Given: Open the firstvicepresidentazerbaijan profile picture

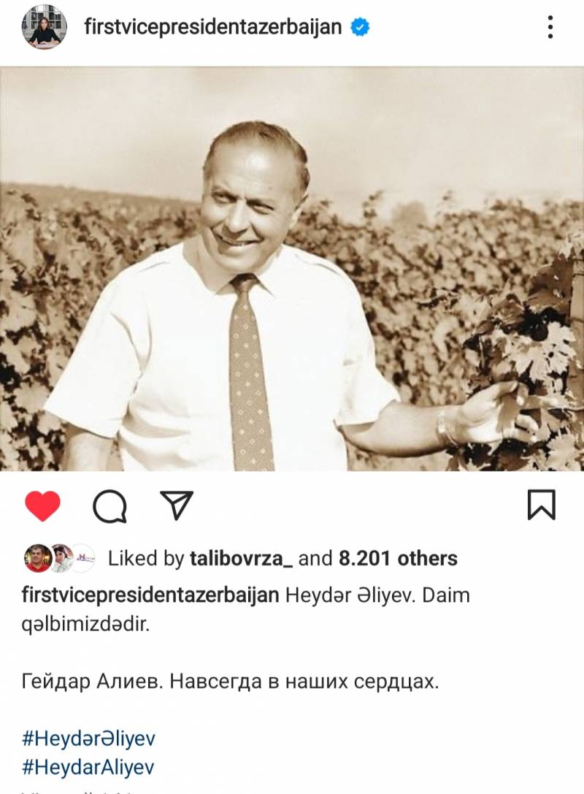Looking at the screenshot, I should click(44, 27).
